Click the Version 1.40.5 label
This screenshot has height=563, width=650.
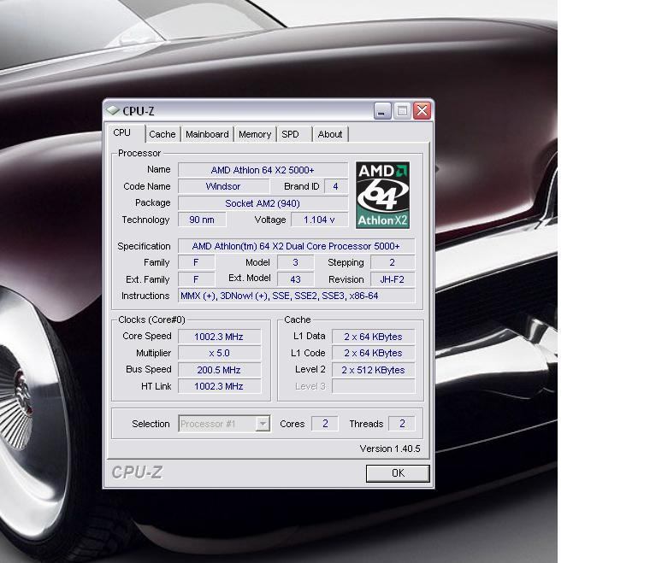[390, 449]
